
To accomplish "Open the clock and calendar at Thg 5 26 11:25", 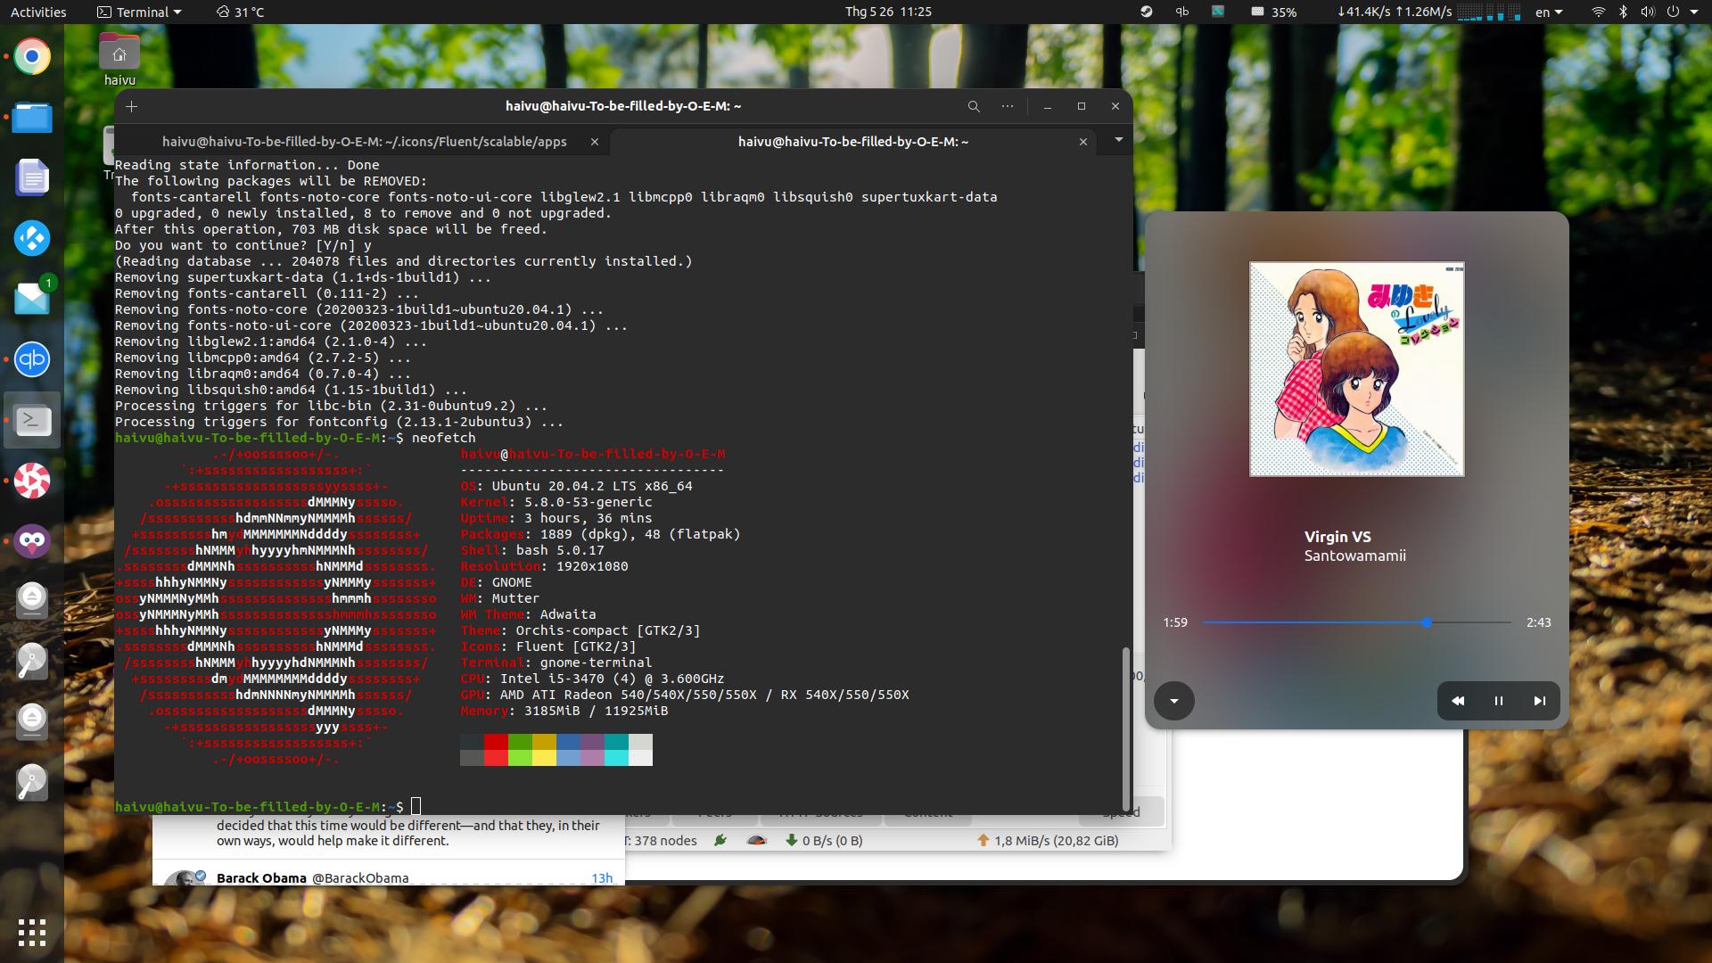I will click(888, 12).
